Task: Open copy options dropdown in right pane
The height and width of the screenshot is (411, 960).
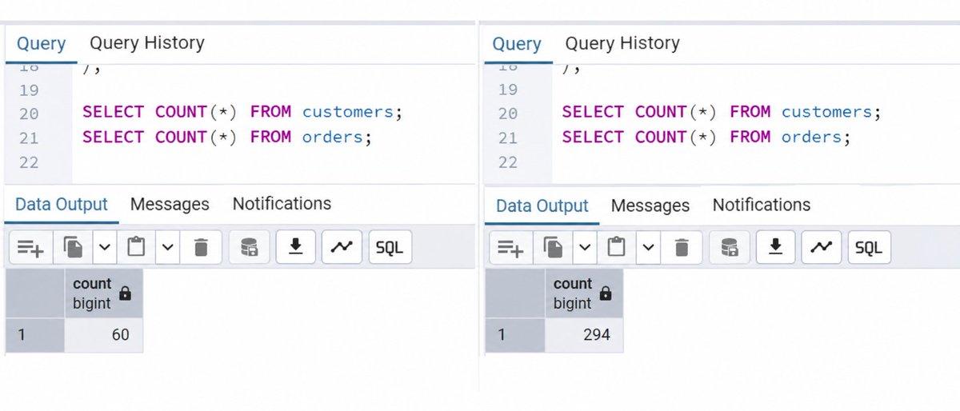Action: [585, 248]
